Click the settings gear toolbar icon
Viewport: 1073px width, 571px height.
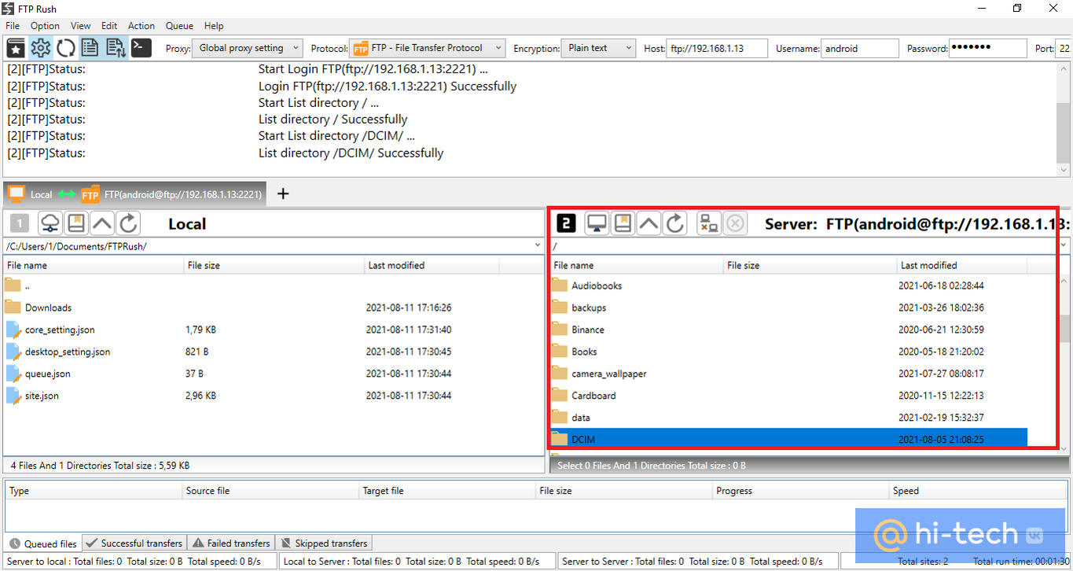[41, 48]
